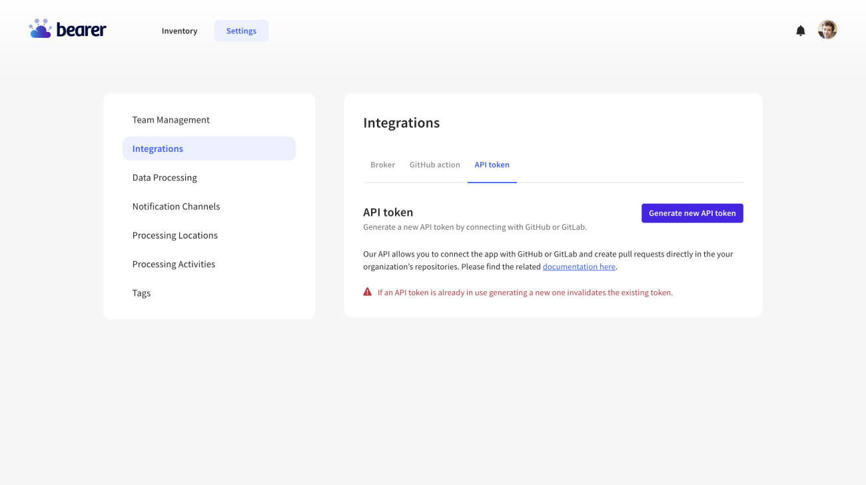Viewport: 866px width, 485px height.
Task: Click the Integrations page heading
Action: click(401, 123)
